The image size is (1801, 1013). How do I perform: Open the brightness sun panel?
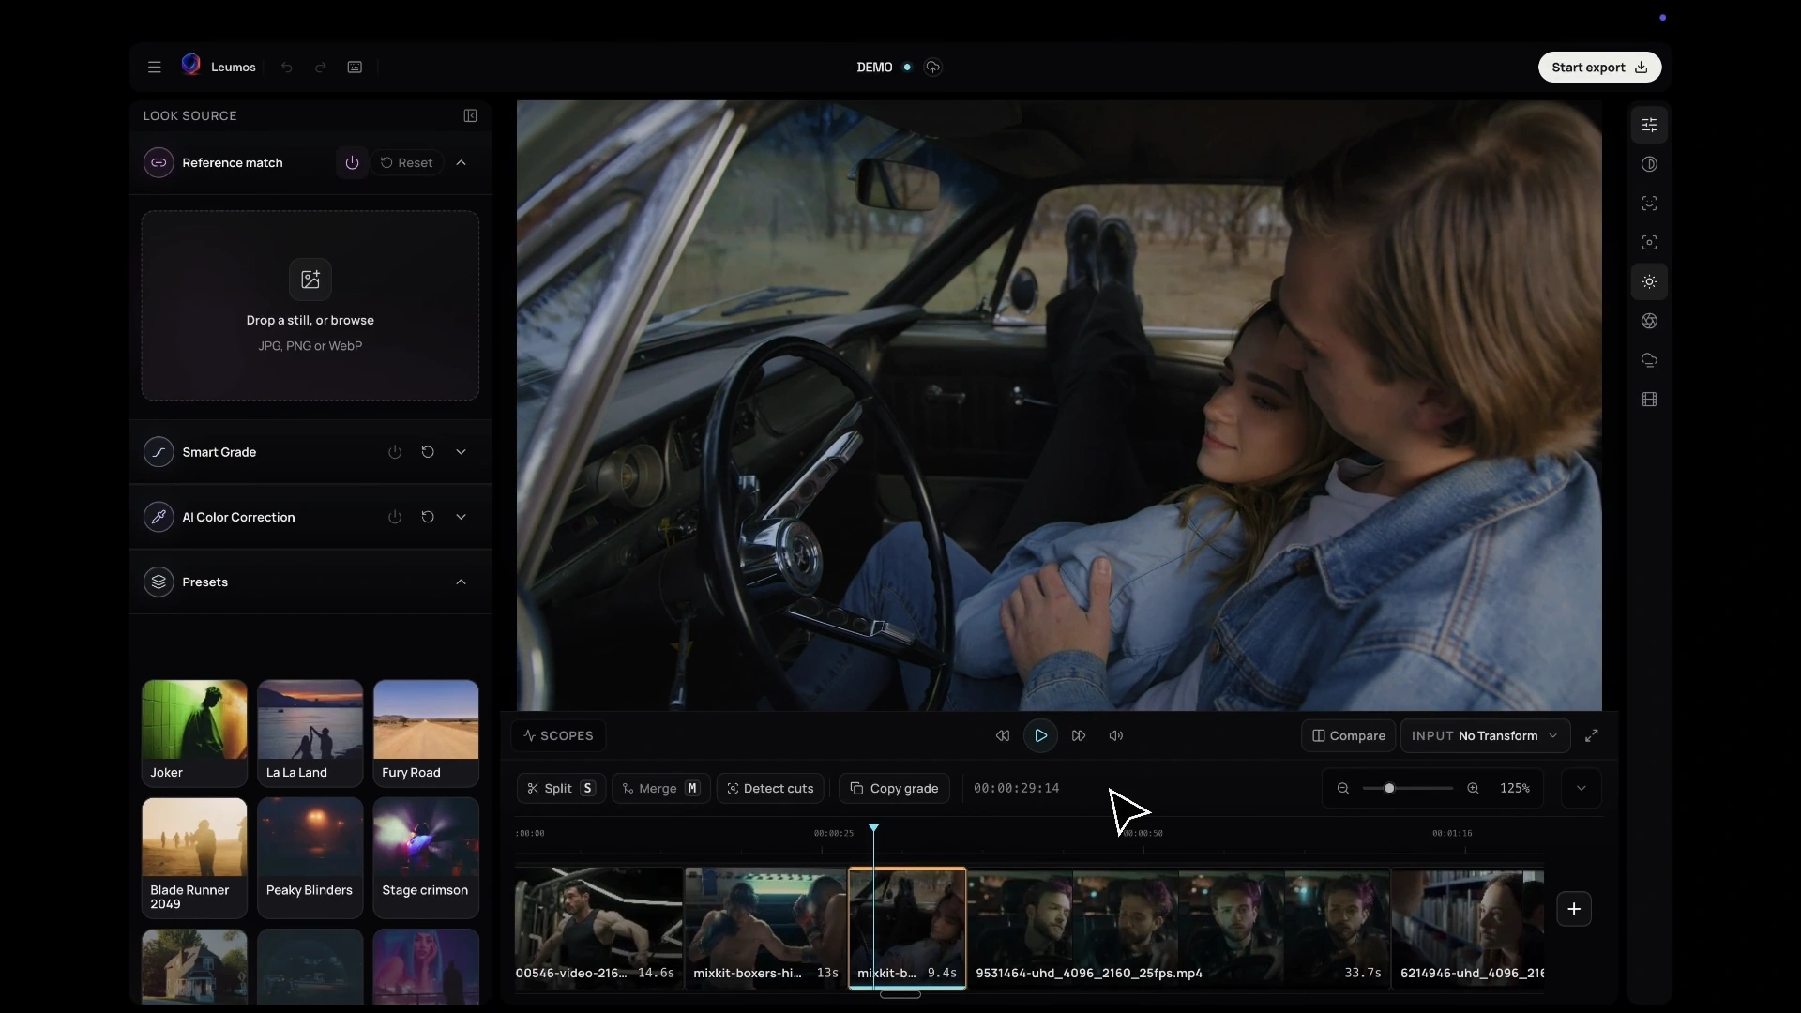click(x=1649, y=282)
